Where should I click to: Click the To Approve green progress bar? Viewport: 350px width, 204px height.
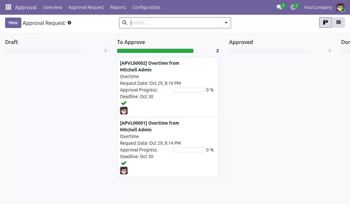pos(155,51)
